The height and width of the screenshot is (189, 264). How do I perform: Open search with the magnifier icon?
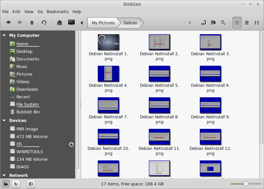[x=223, y=23]
